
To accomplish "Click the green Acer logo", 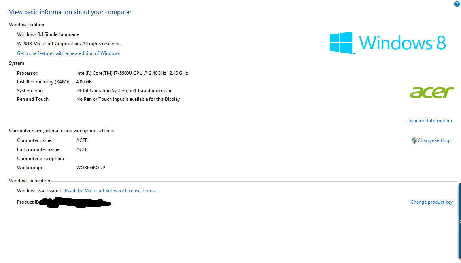I will tap(432, 93).
